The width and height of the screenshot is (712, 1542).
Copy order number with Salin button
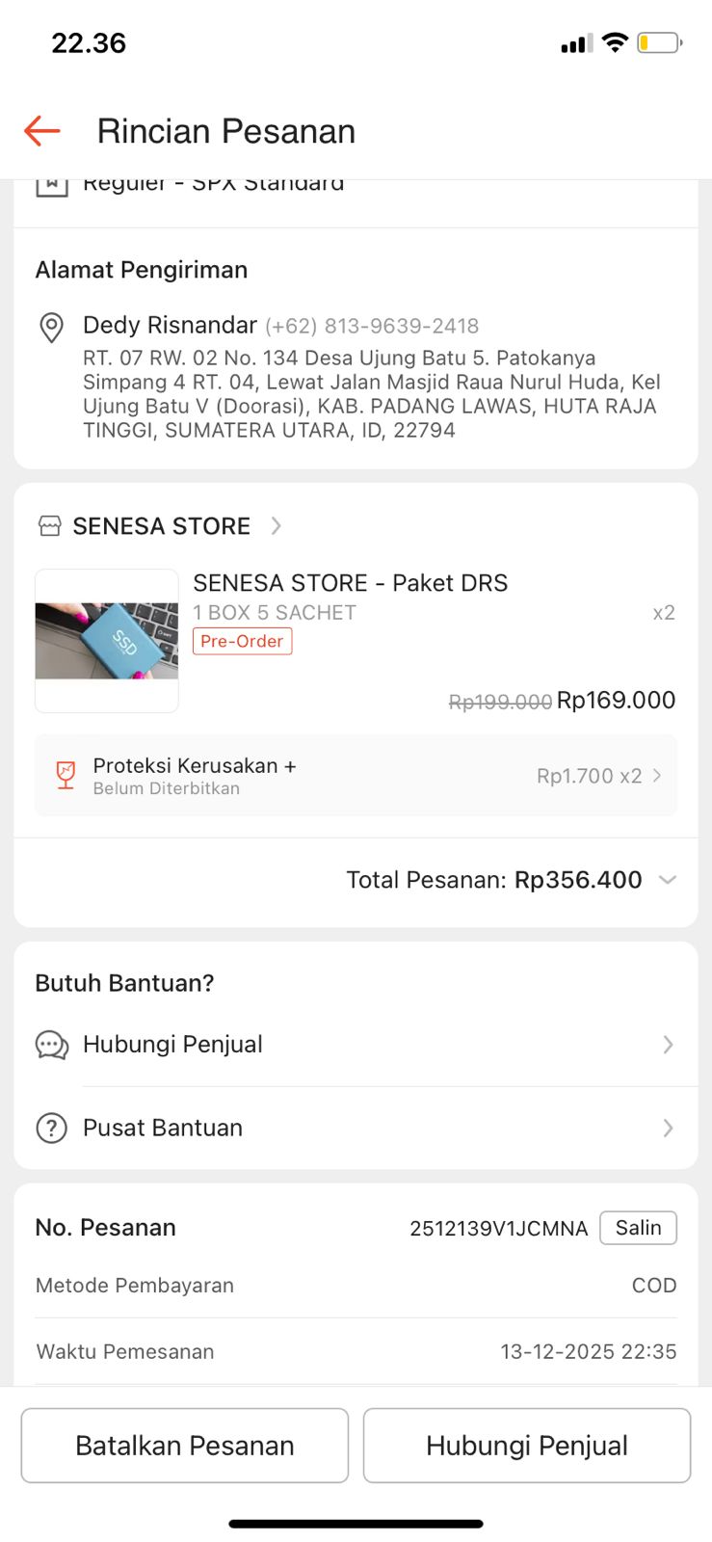pyautogui.click(x=638, y=1228)
